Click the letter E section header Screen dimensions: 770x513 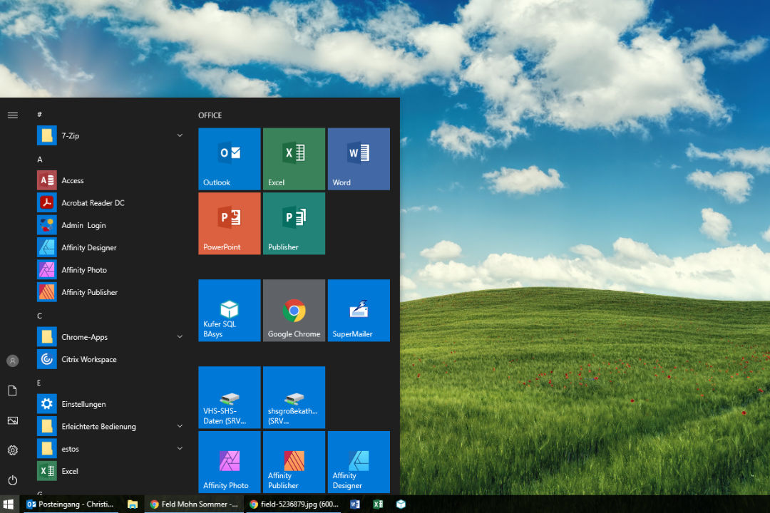tap(39, 383)
